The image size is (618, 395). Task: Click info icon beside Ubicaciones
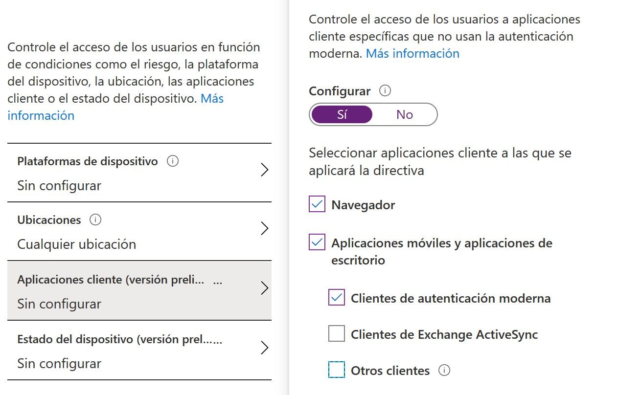pyautogui.click(x=95, y=220)
